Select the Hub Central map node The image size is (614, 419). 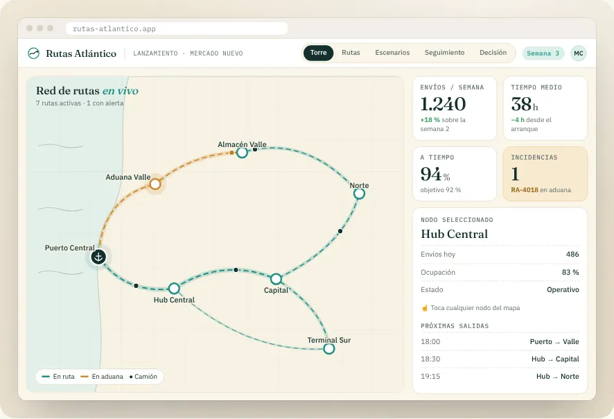[x=174, y=289]
